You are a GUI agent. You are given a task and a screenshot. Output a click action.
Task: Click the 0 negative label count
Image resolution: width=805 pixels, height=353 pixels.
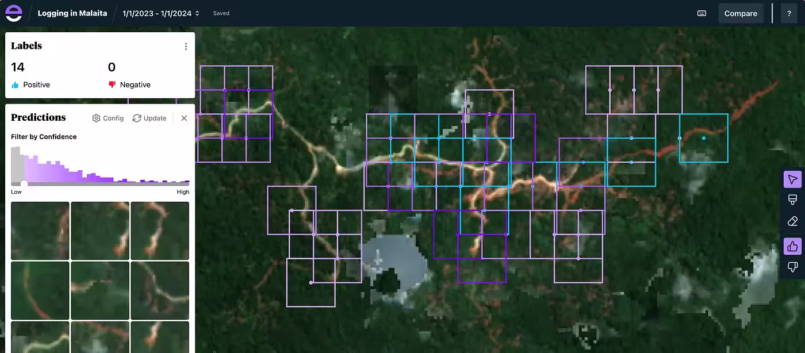[112, 67]
